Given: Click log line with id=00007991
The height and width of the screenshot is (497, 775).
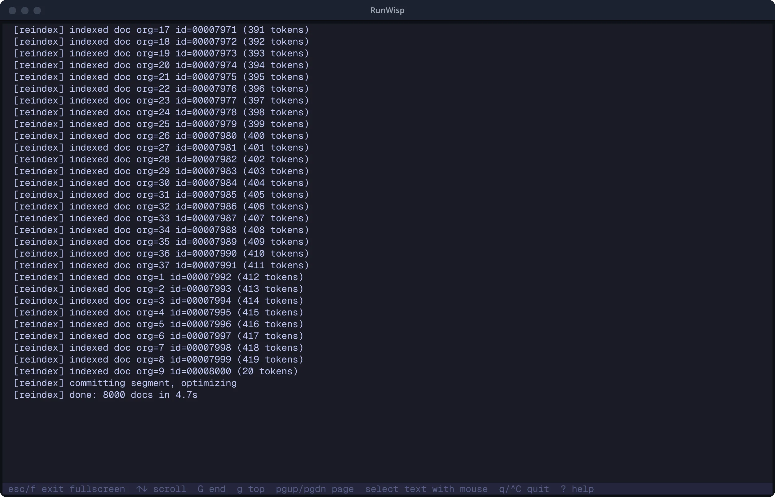Looking at the screenshot, I should 162,266.
